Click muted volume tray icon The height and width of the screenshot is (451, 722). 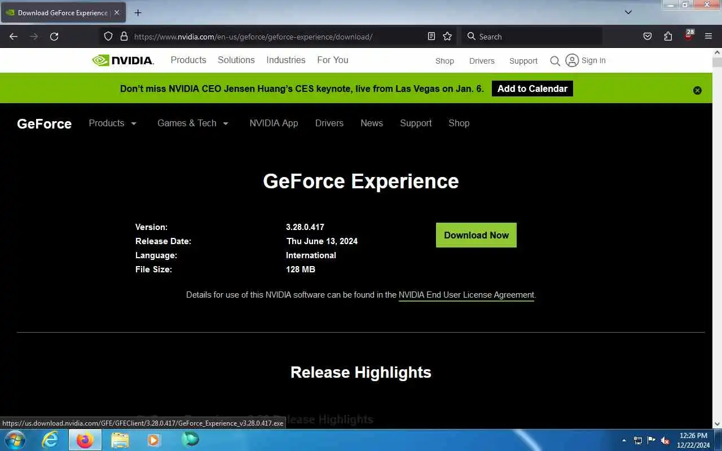(x=666, y=440)
